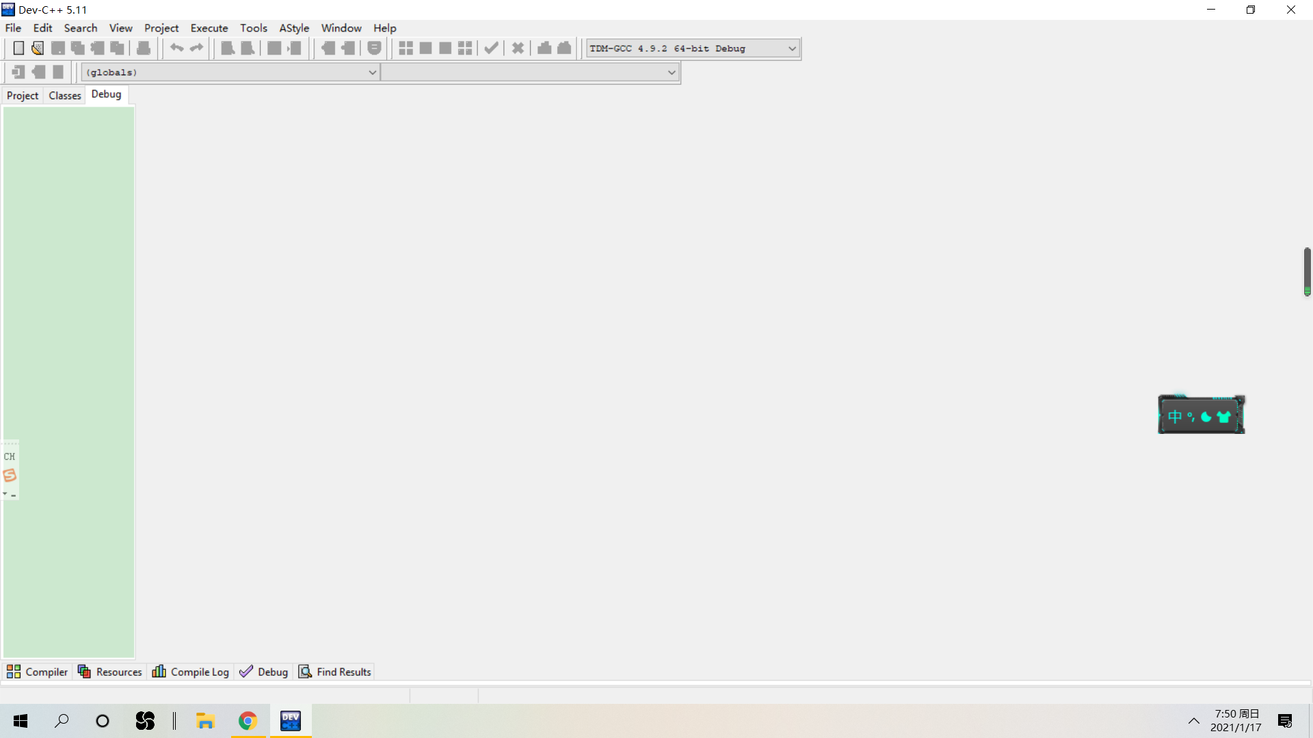
Task: Select the Debug sidebar tab
Action: 106,94
